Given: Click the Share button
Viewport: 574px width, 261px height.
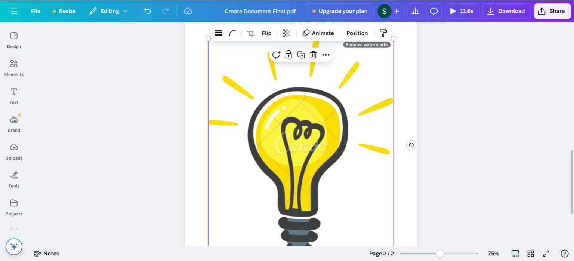Looking at the screenshot, I should [x=552, y=11].
